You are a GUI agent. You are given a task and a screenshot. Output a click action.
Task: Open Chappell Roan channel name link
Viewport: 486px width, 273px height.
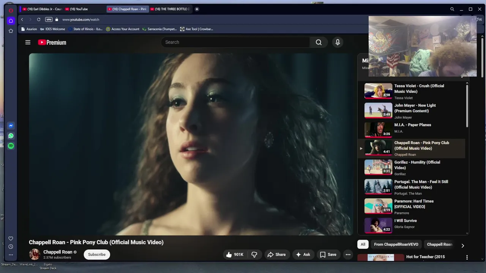tap(58, 252)
